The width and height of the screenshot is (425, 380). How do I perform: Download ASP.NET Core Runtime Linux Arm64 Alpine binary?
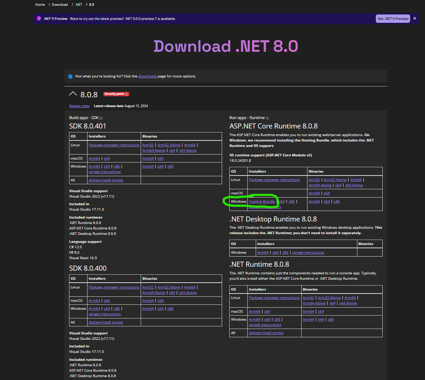(320, 185)
